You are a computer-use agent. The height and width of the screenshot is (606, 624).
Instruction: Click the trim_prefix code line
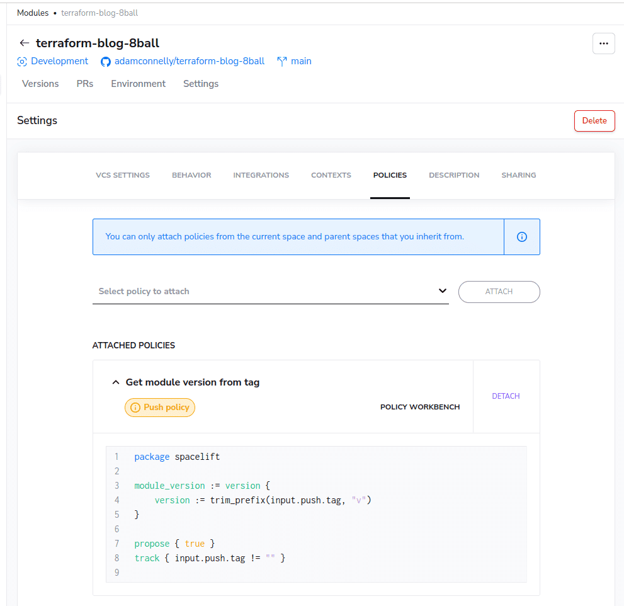[263, 500]
